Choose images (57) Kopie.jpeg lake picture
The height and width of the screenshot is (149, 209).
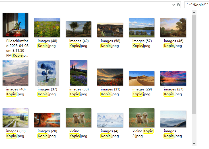pyautogui.click(x=142, y=28)
